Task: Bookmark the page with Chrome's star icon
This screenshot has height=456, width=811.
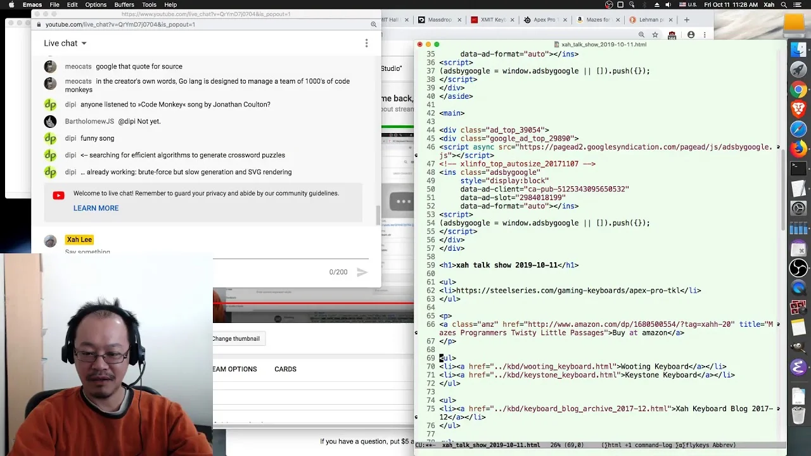Action: point(655,35)
